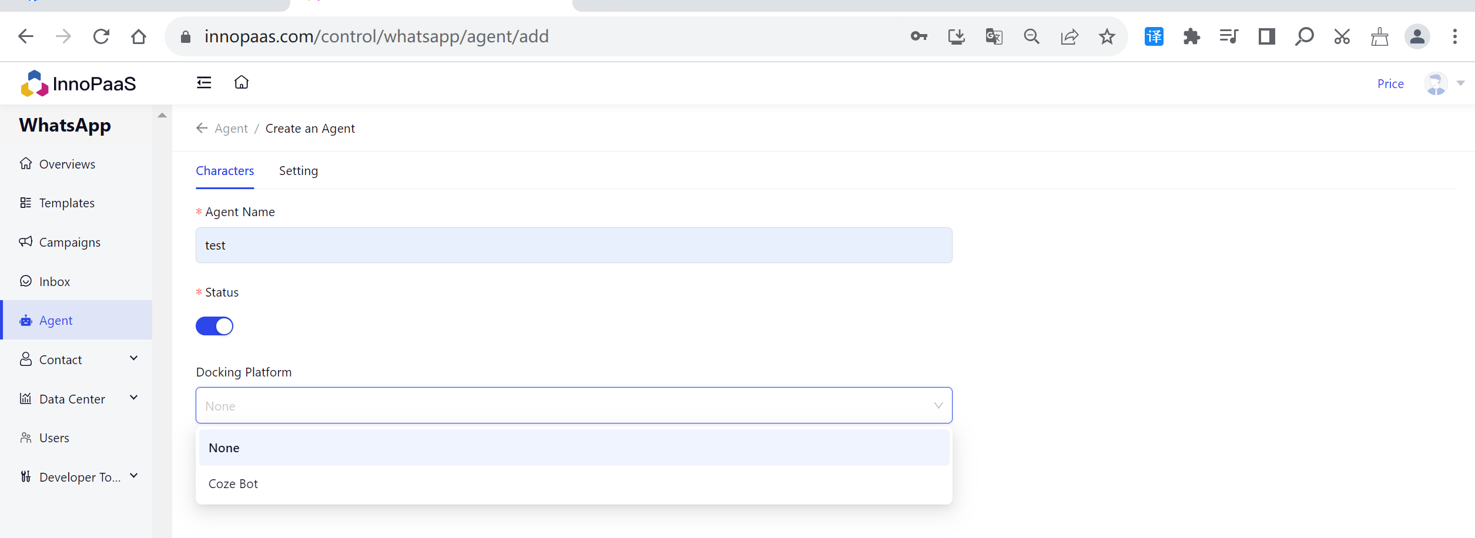Click the home icon in header
This screenshot has width=1475, height=538.
point(242,83)
